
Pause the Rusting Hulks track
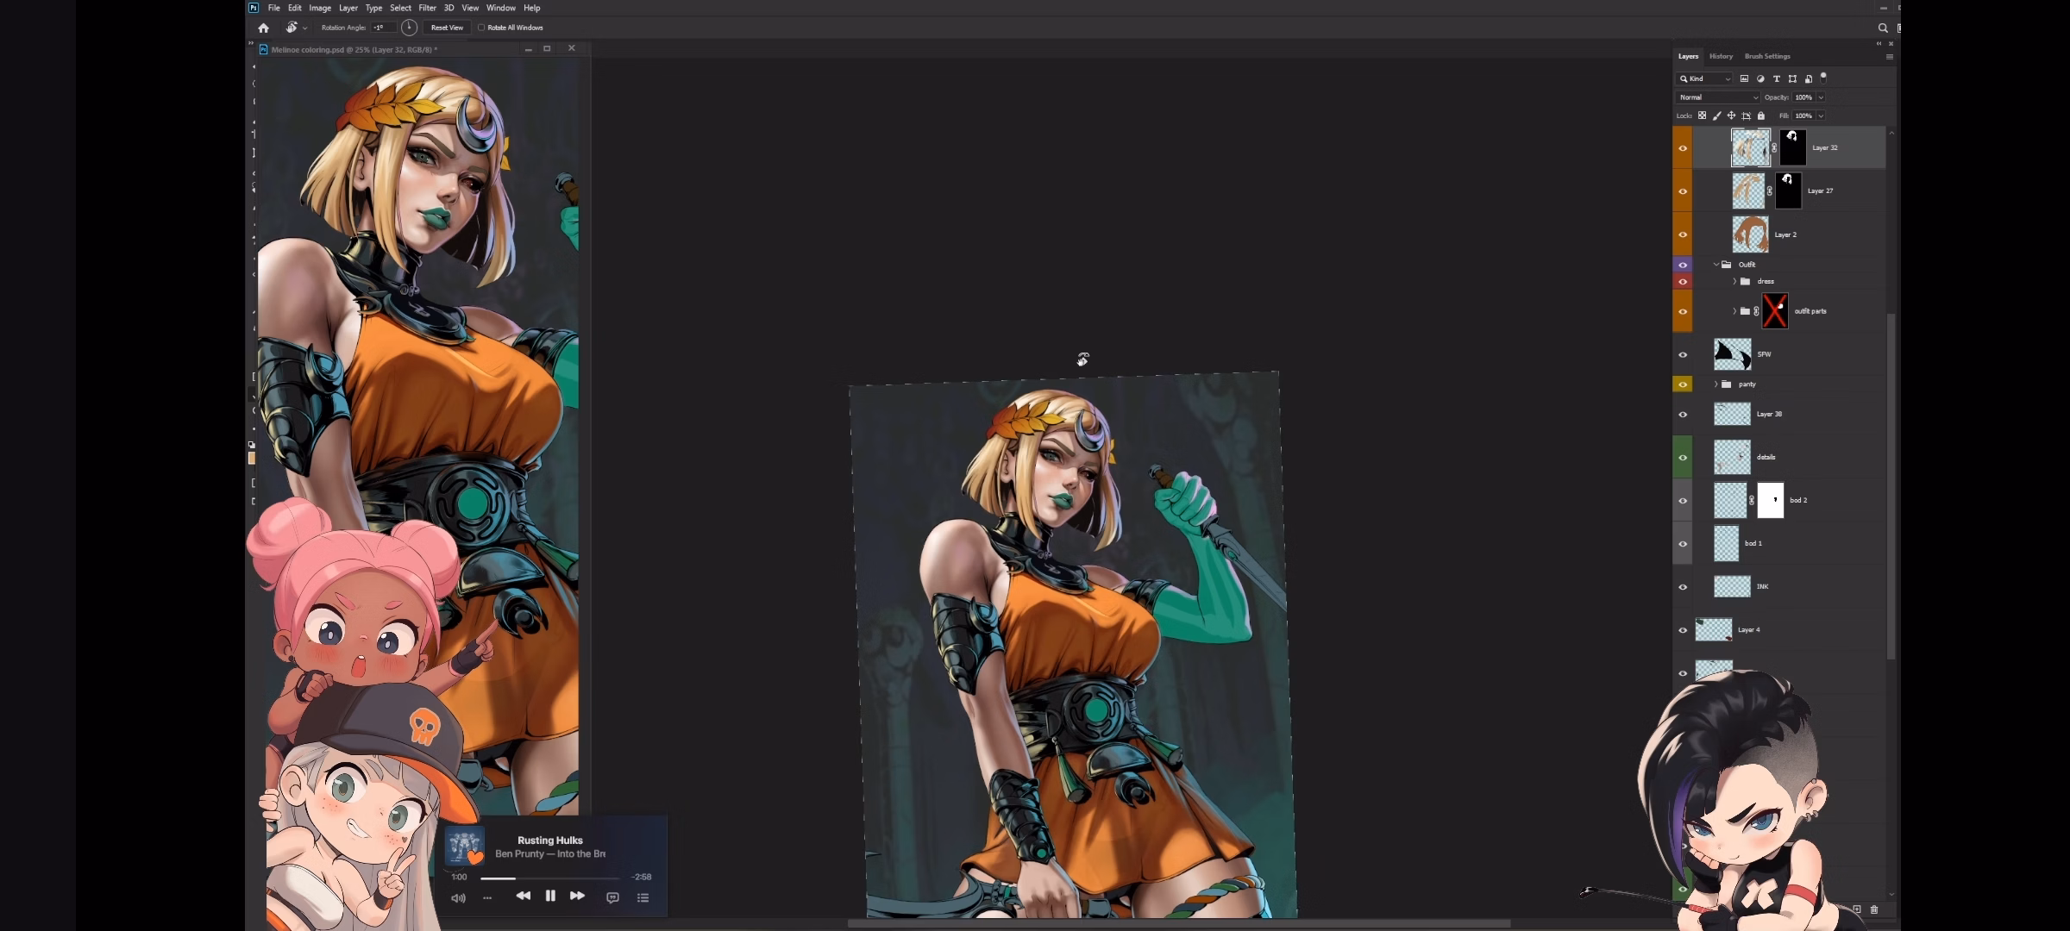(x=550, y=896)
